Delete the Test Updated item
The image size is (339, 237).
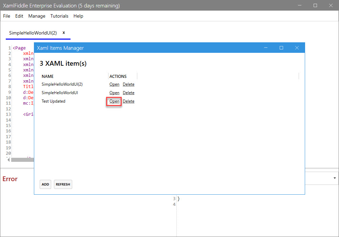pos(128,101)
